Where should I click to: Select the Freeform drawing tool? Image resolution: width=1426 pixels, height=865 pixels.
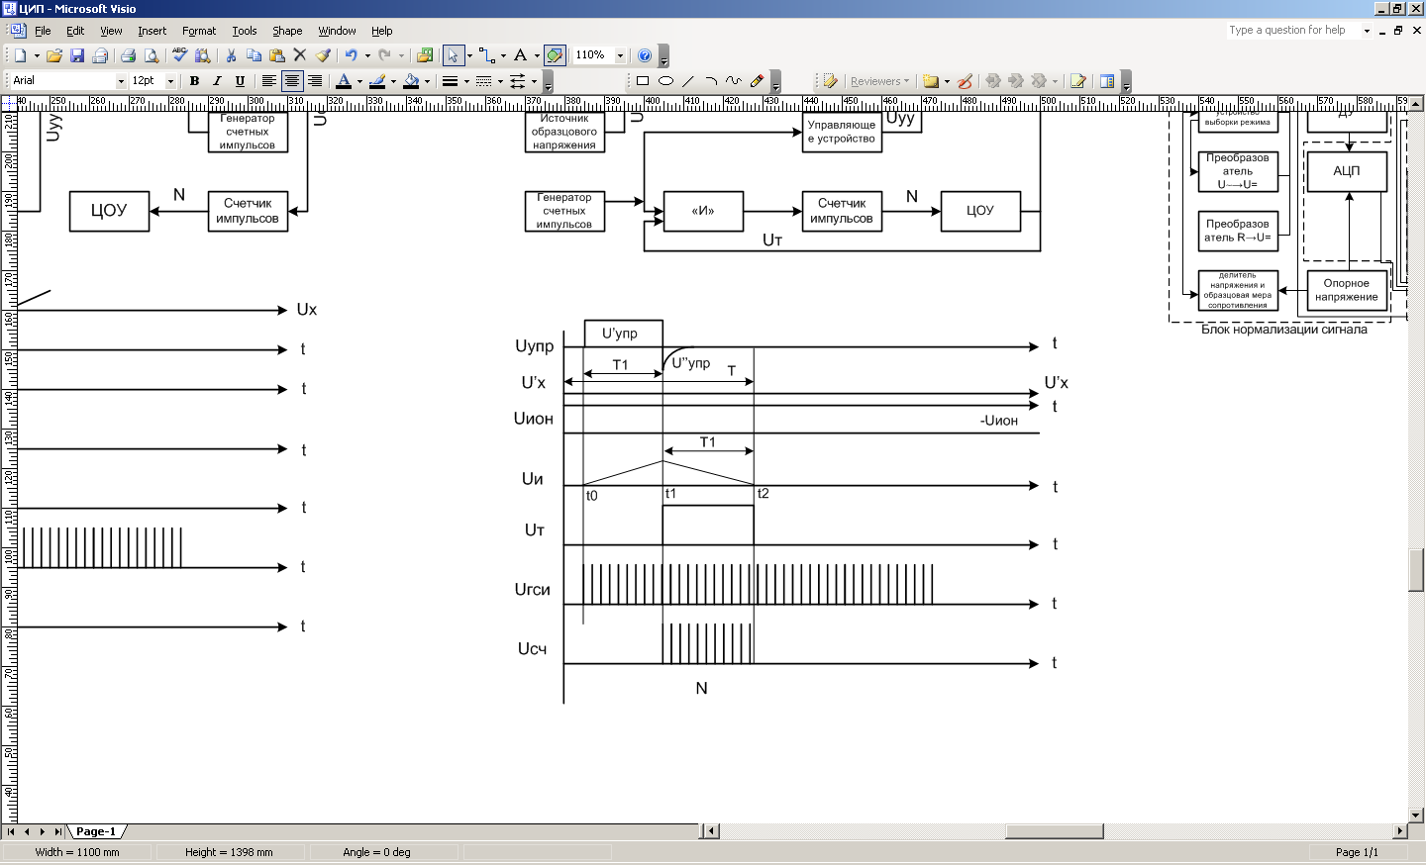pyautogui.click(x=734, y=81)
